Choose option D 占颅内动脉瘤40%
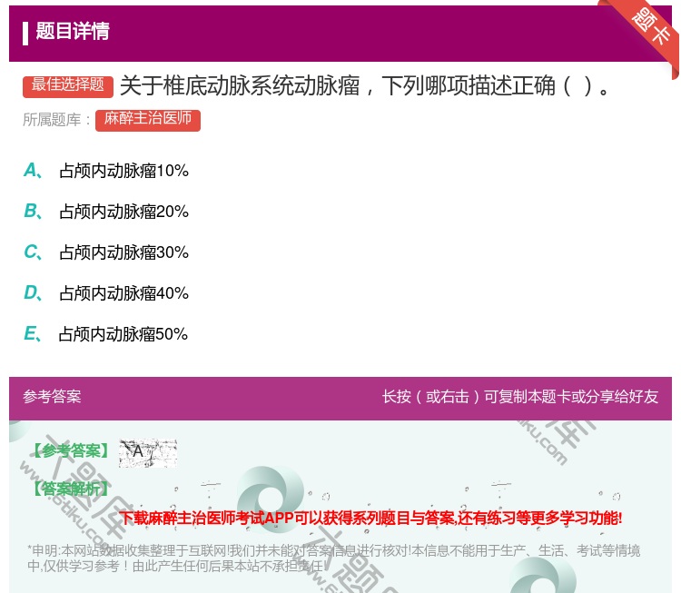The height and width of the screenshot is (593, 681). 106,293
